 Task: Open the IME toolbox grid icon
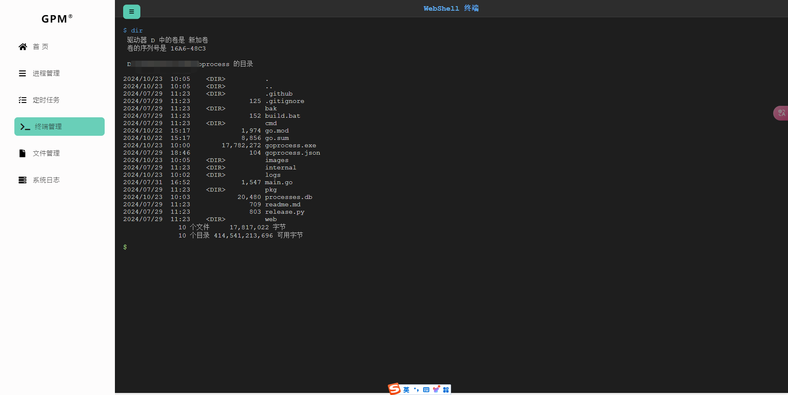click(x=446, y=390)
